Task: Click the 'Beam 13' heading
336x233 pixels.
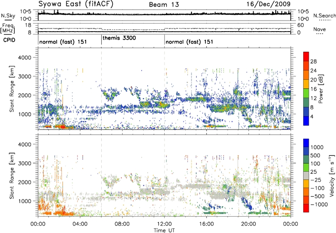Action: [x=164, y=5]
